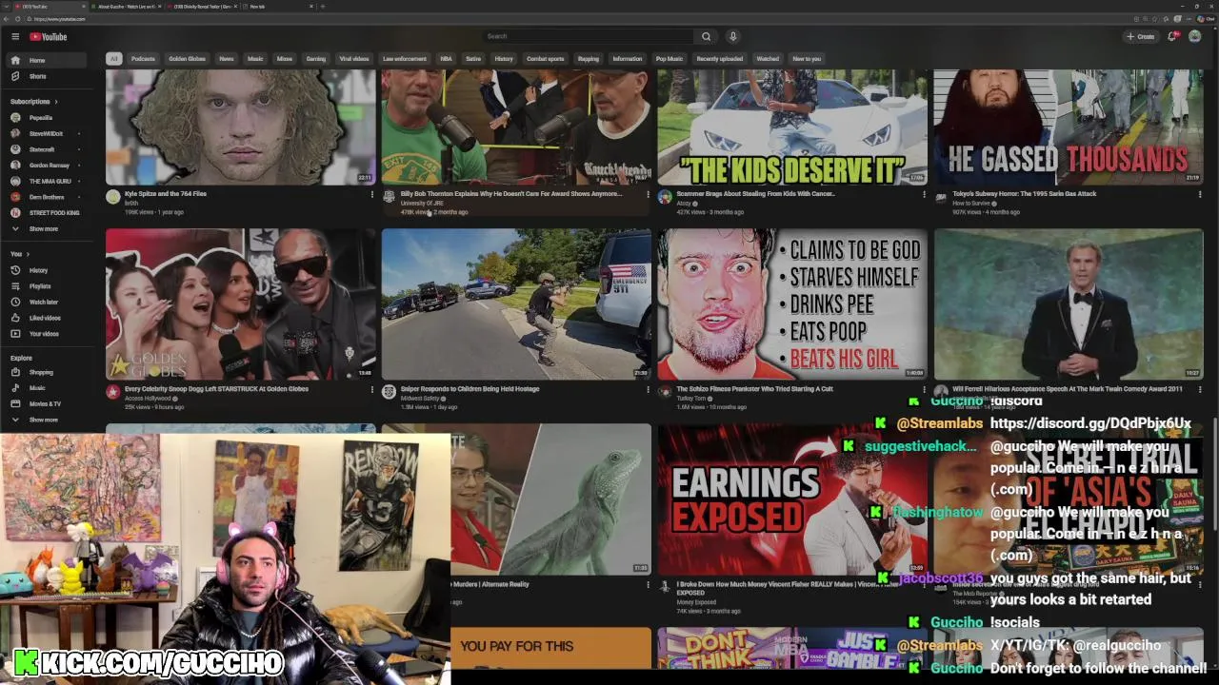Open Will Ferrell Hilarious Acceptance Speech title

click(1067, 388)
